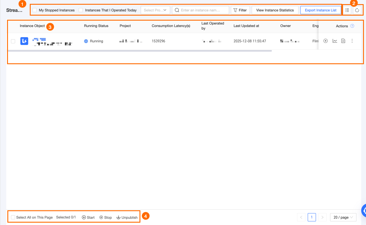This screenshot has width=366, height=225.
Task: Check Select All on This Page
Action: [13, 217]
